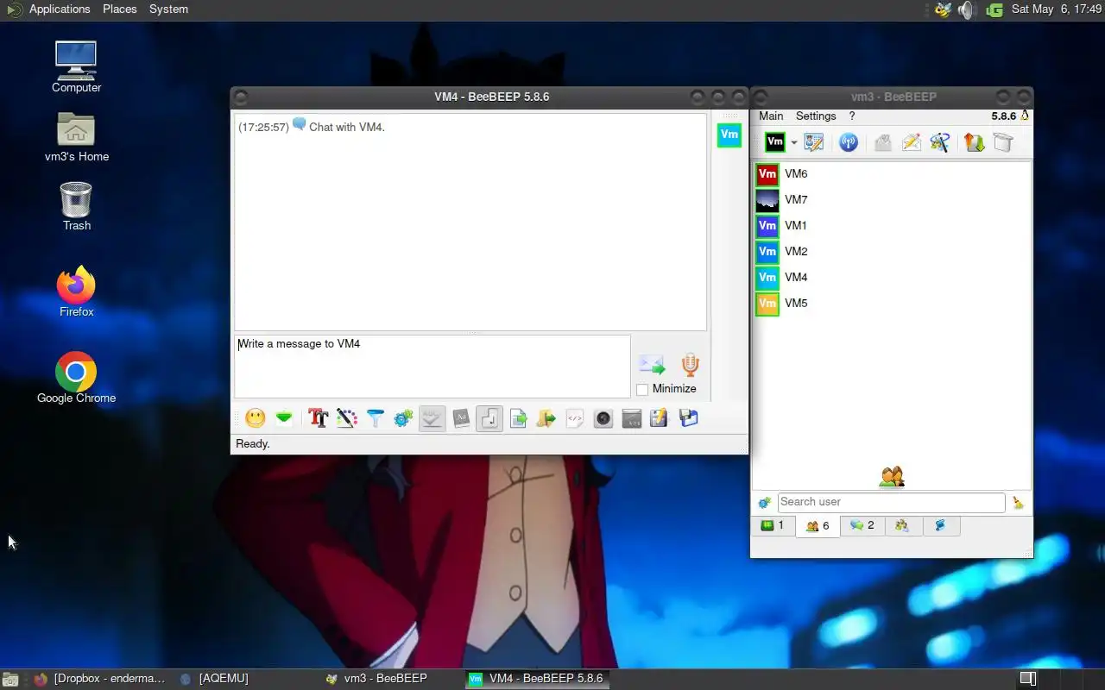Open the emoticon picker in chat toolbar
This screenshot has width=1105, height=690.
(255, 418)
